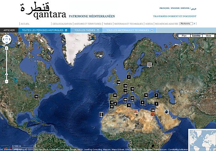Open the 2 cluster marker near Denmark
216x151 pixels.
[129, 77]
